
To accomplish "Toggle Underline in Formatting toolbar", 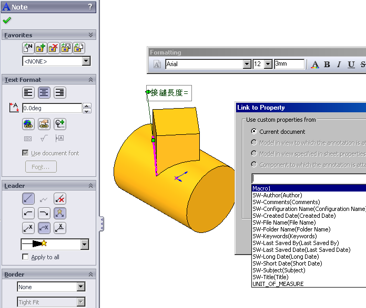I will click(351, 65).
